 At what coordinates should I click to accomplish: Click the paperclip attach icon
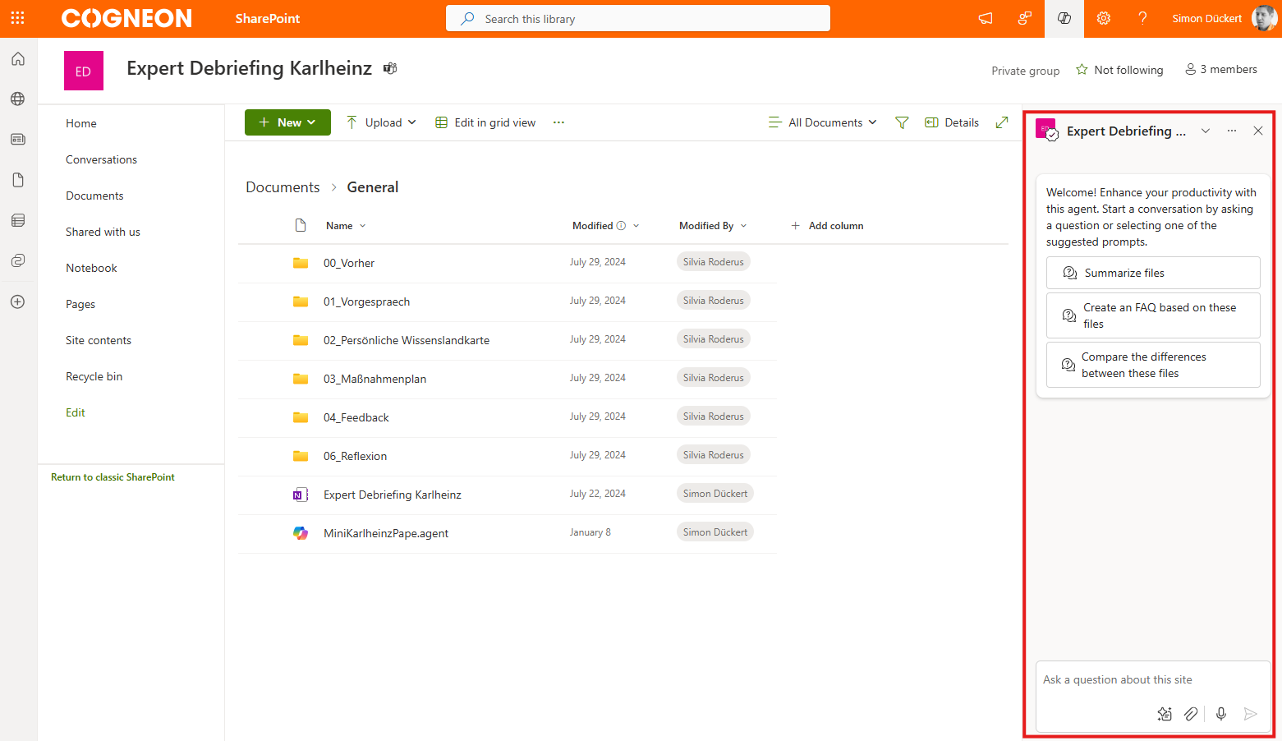coord(1191,714)
